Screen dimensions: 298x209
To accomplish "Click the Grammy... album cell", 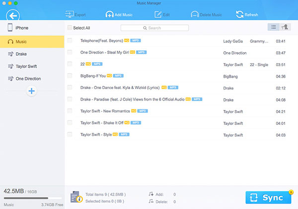I will click(259, 41).
